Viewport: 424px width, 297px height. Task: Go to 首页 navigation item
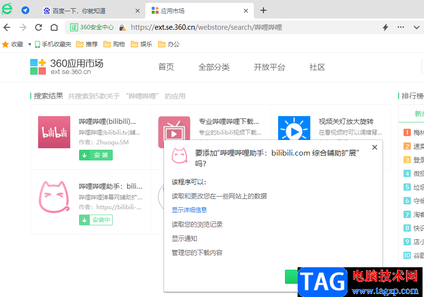pos(166,67)
